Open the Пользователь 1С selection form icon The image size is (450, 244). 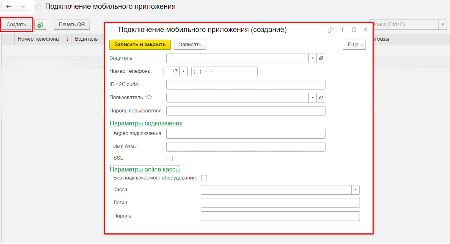pos(321,98)
